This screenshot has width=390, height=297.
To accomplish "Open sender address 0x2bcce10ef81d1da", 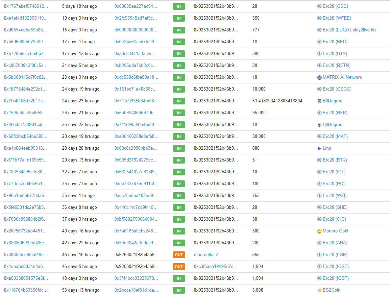I will click(136, 290).
